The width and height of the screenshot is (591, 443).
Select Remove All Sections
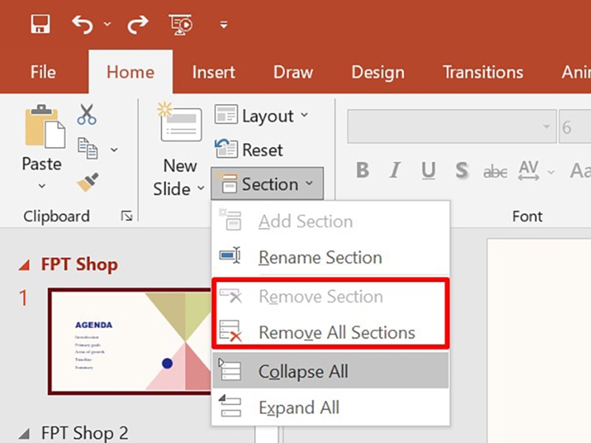click(330, 332)
